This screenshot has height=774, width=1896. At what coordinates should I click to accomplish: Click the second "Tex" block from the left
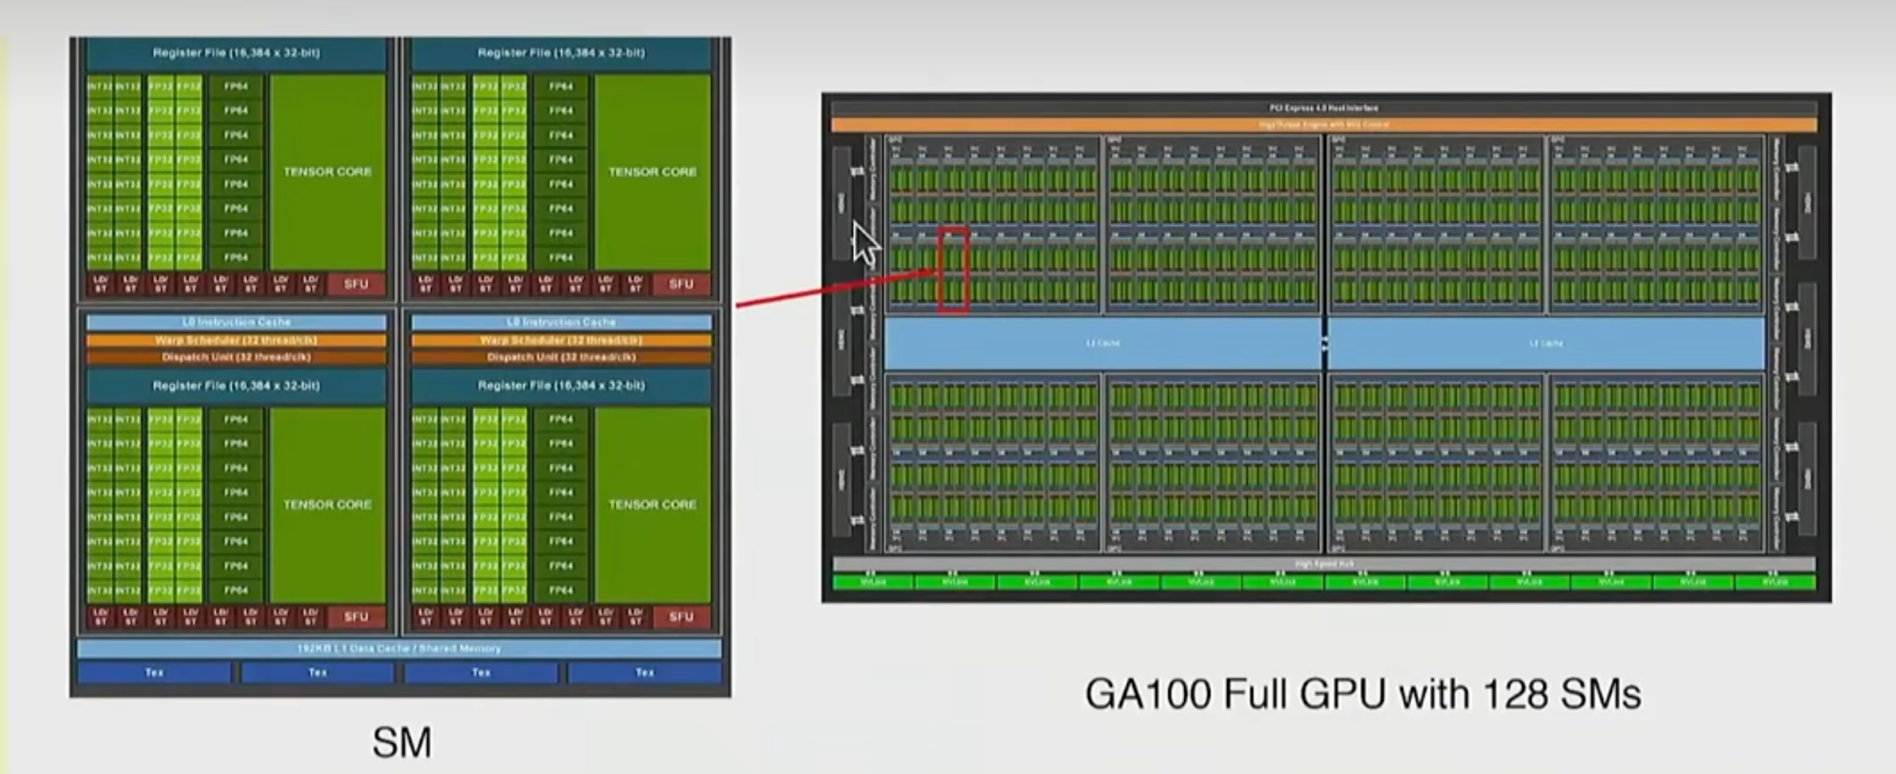coord(317,672)
